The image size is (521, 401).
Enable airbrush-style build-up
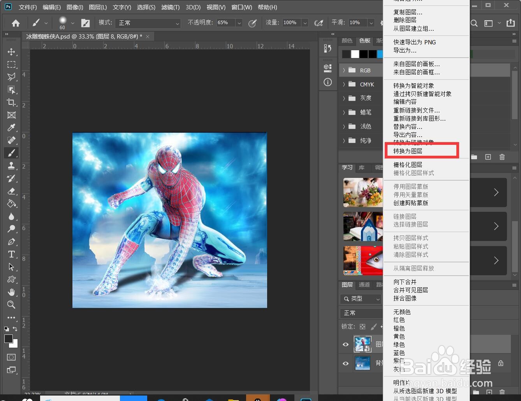(319, 23)
